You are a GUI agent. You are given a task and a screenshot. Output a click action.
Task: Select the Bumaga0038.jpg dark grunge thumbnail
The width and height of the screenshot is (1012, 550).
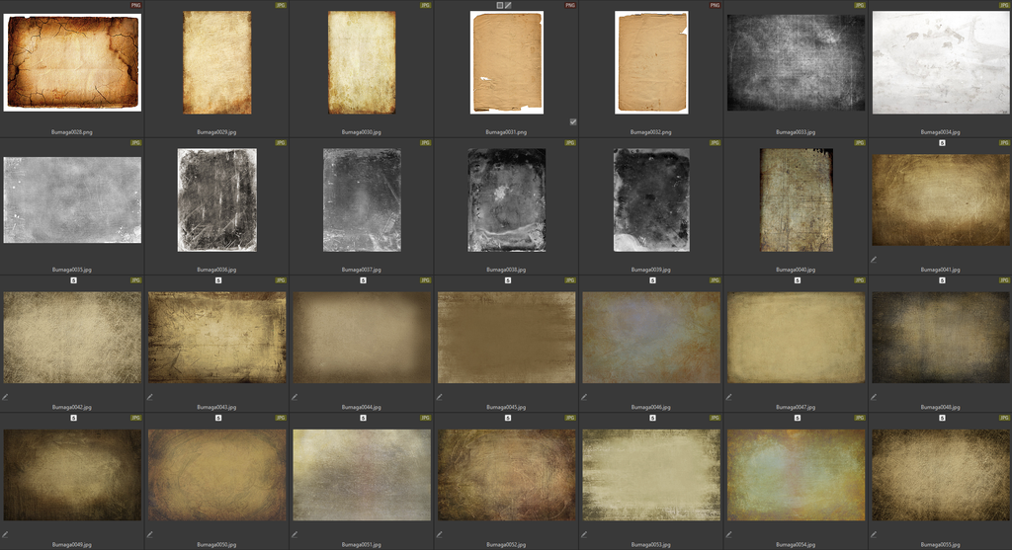pos(507,199)
